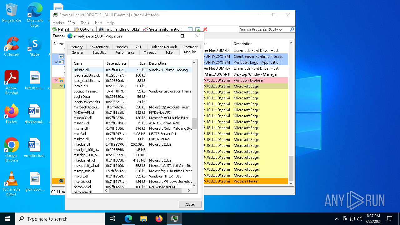The image size is (400, 225).
Task: Switch to the General tab
Action: pos(77,52)
